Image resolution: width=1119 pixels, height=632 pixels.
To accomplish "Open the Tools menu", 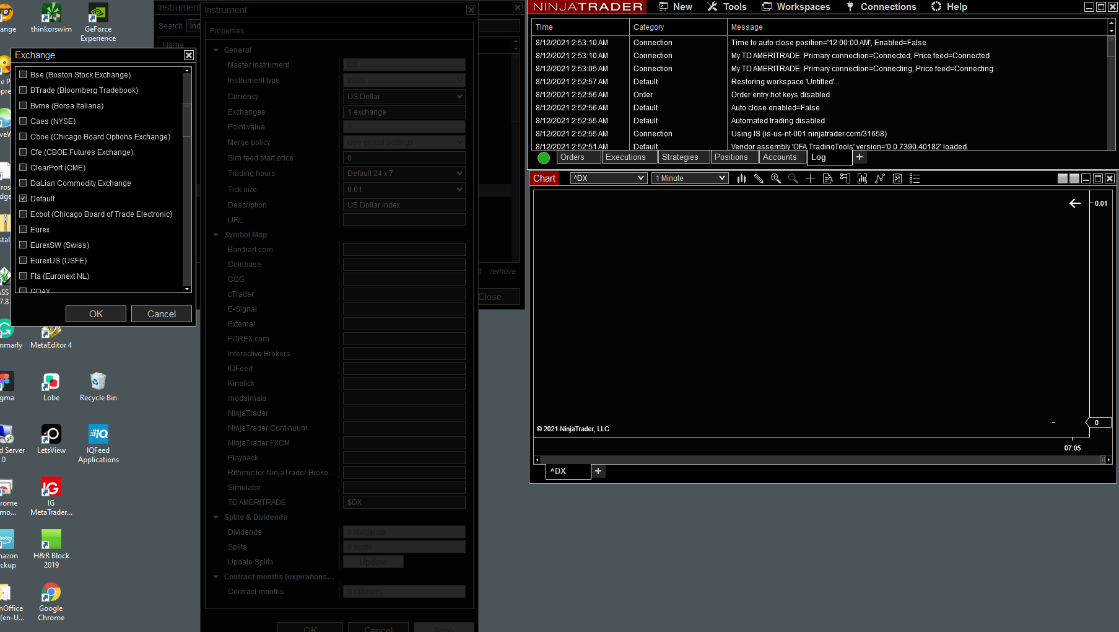I will point(727,7).
